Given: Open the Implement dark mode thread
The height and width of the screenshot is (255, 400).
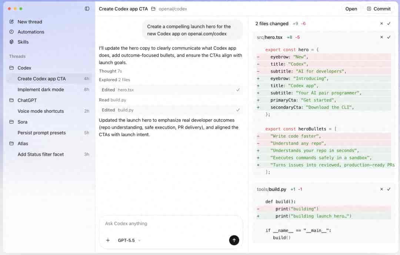Looking at the screenshot, I should pyautogui.click(x=49, y=90).
